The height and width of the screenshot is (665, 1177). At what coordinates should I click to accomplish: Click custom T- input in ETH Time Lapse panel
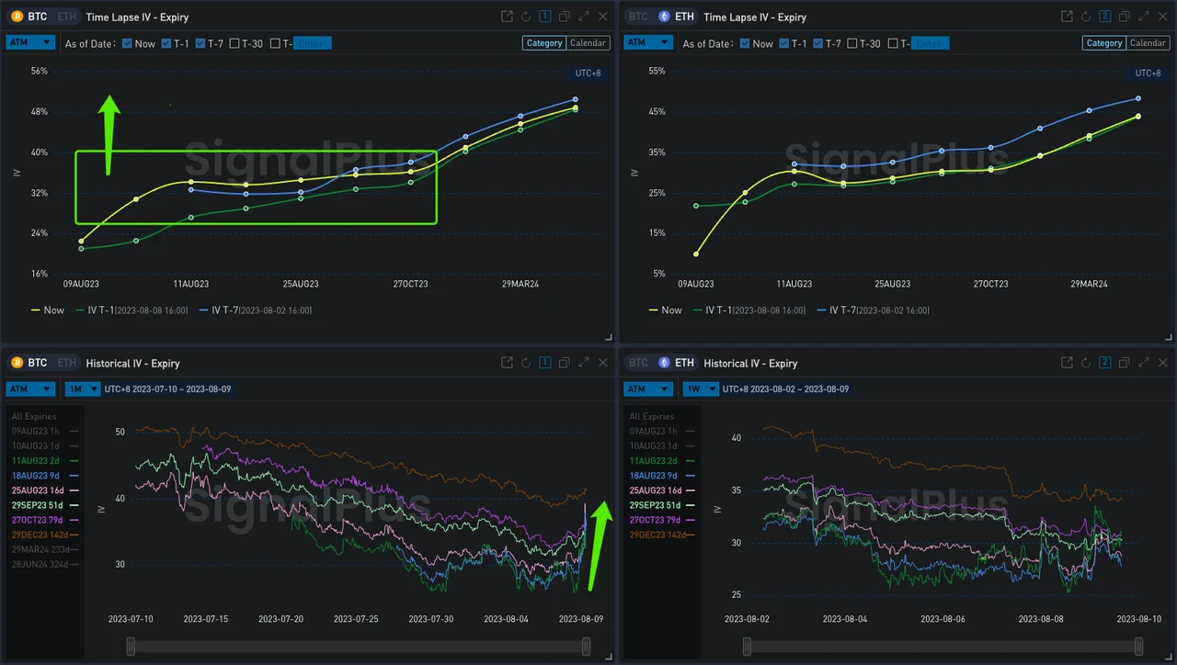tap(930, 43)
